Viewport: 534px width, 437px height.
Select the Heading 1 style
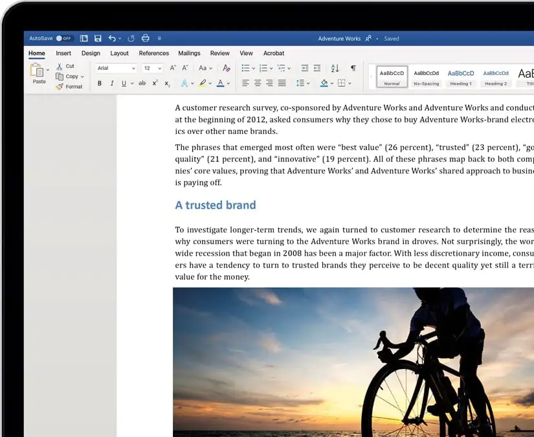[461, 76]
